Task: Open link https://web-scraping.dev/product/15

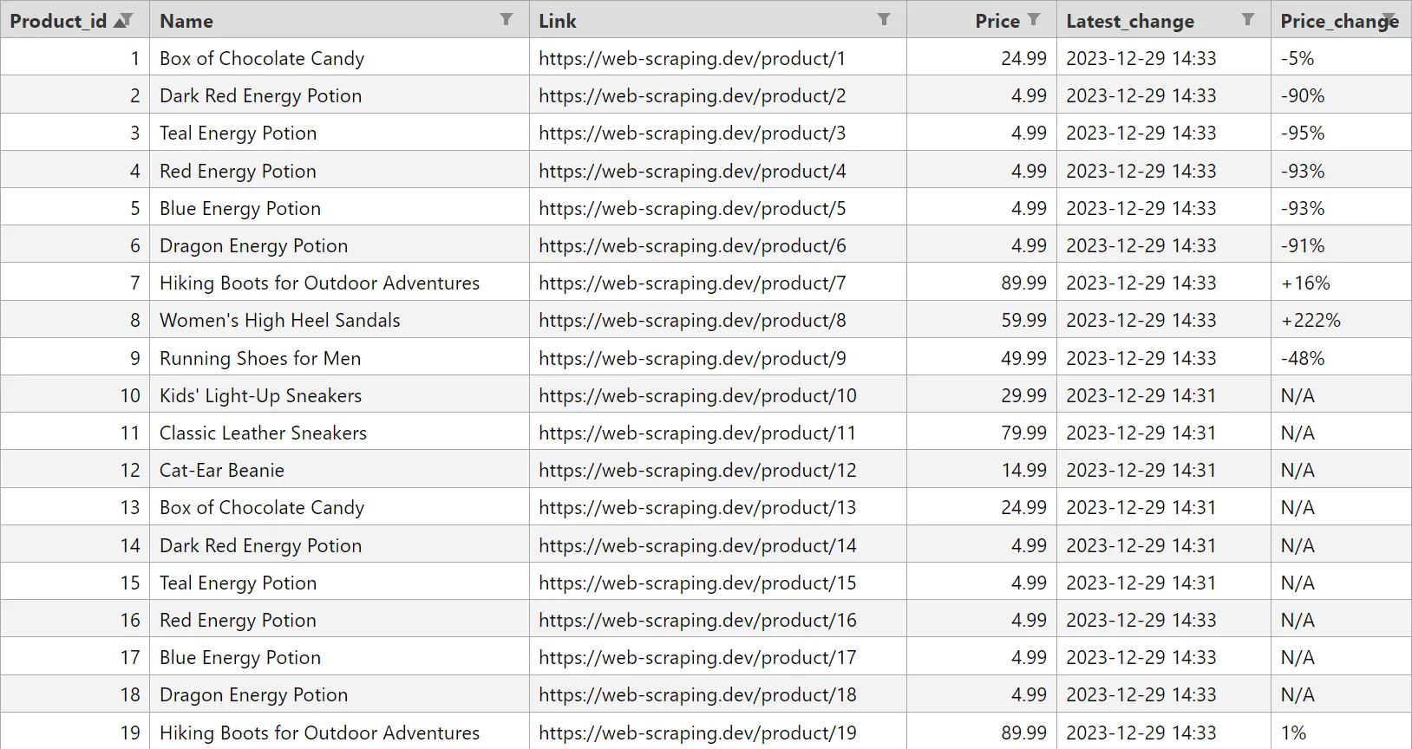Action: (697, 583)
